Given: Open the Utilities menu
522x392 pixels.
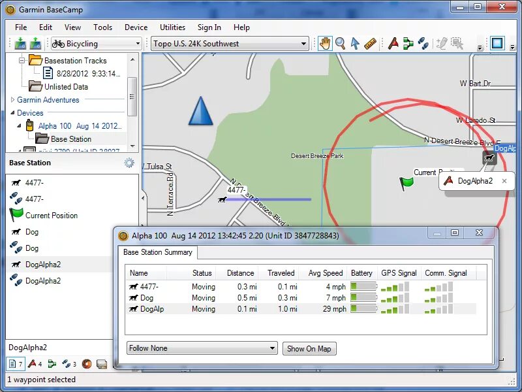Looking at the screenshot, I should click(x=172, y=27).
